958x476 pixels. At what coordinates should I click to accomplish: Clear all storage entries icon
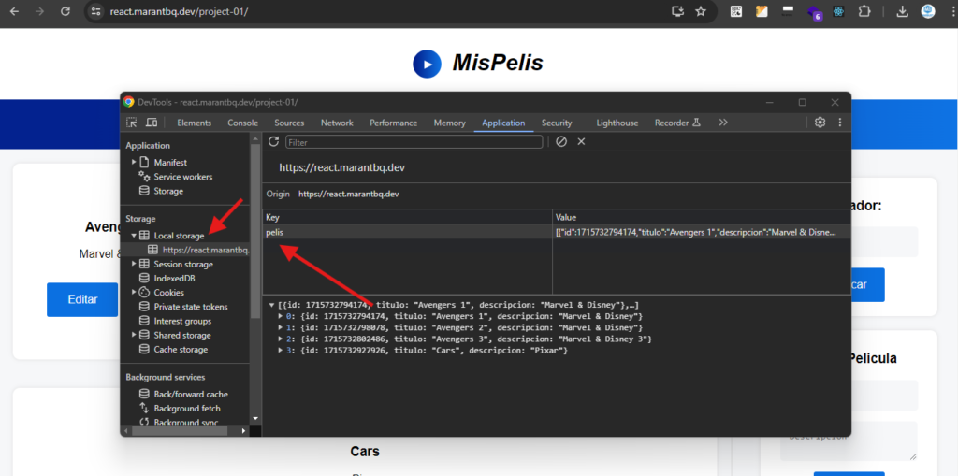[x=561, y=141]
